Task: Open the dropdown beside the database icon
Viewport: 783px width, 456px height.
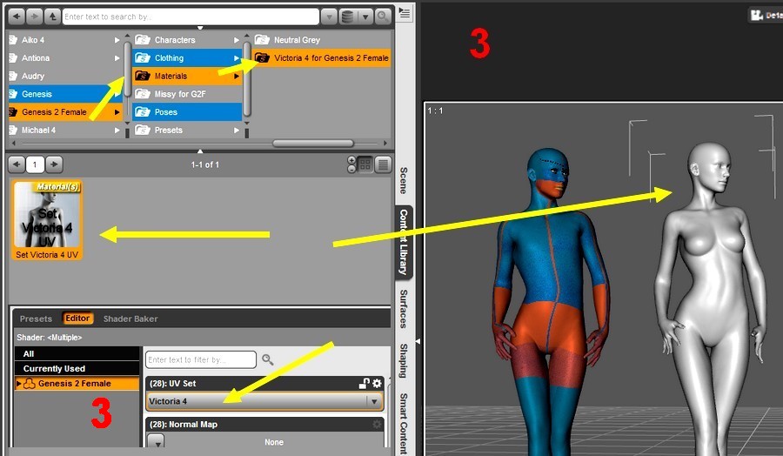Action: (x=365, y=17)
